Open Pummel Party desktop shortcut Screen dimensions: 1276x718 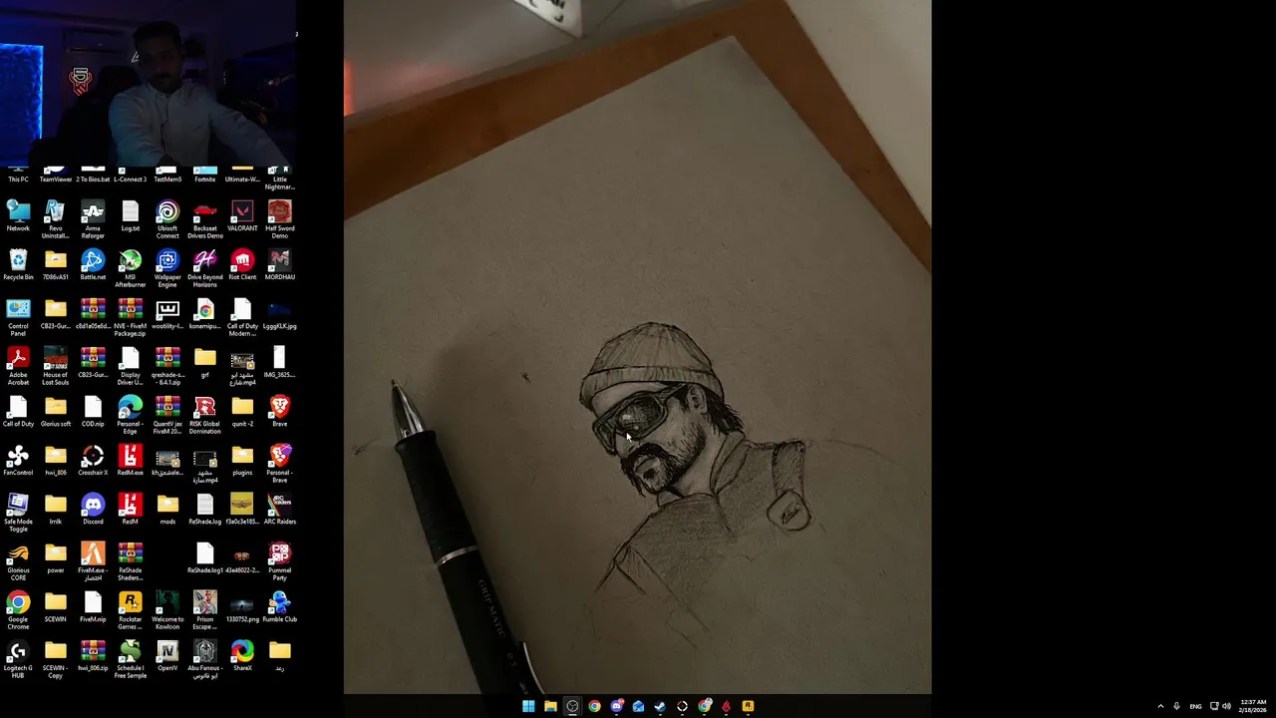pyautogui.click(x=280, y=561)
